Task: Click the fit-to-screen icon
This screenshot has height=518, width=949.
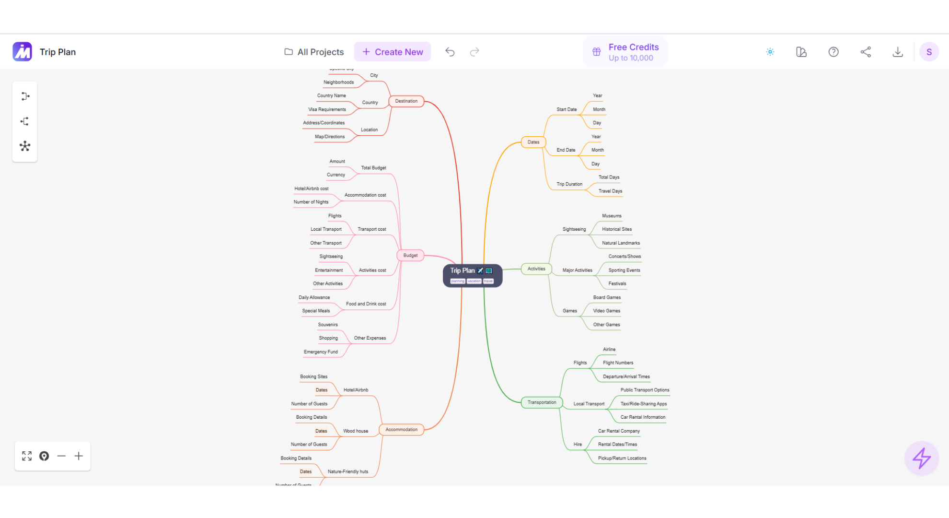Action: coord(27,456)
